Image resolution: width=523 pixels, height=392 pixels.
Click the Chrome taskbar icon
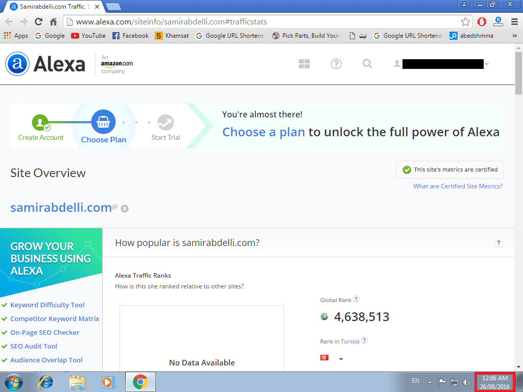pos(140,382)
